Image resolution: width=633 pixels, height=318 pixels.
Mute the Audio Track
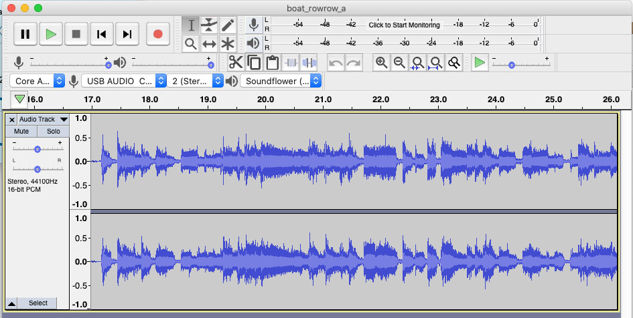[21, 132]
